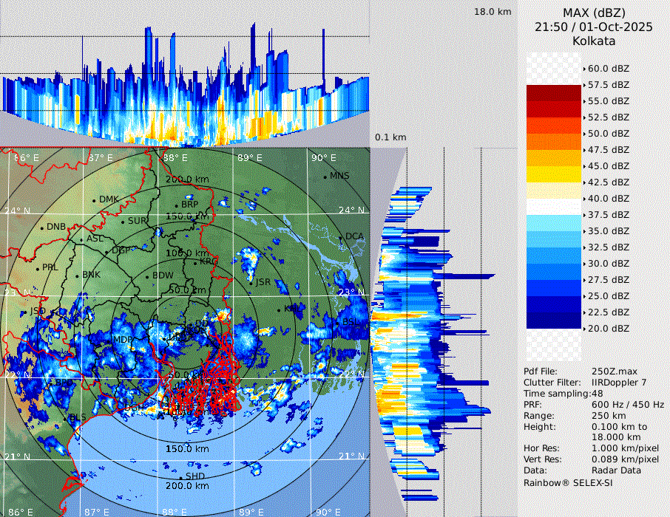This screenshot has height=517, width=670.
Task: Click the MNS station marker dot
Action: 325,177
